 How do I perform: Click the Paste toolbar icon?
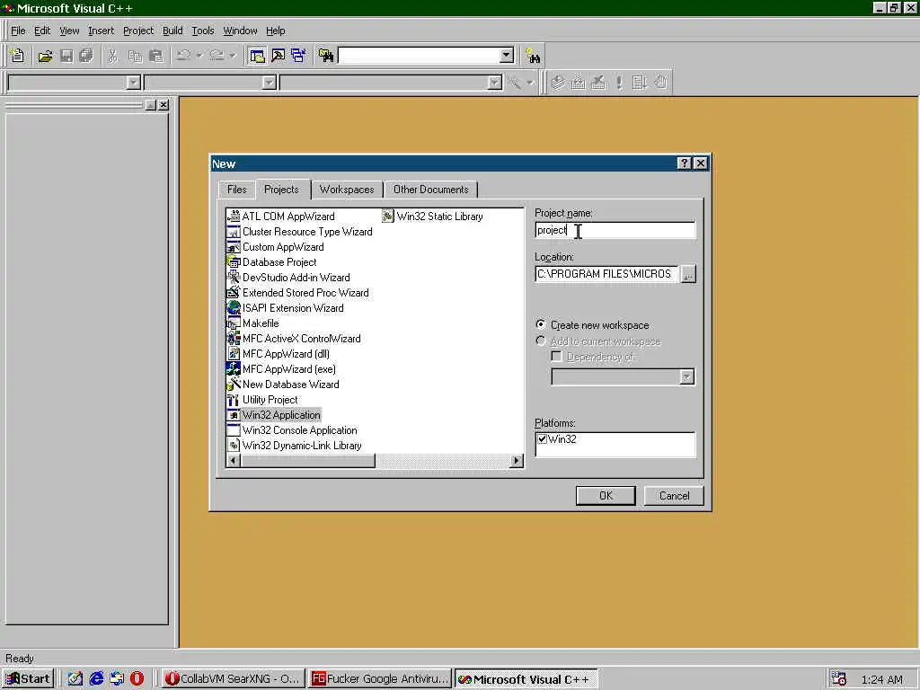coord(156,56)
